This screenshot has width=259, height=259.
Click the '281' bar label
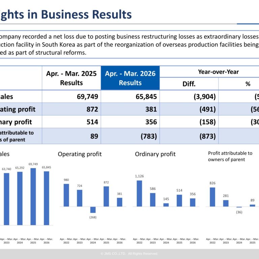[x=226, y=196]
